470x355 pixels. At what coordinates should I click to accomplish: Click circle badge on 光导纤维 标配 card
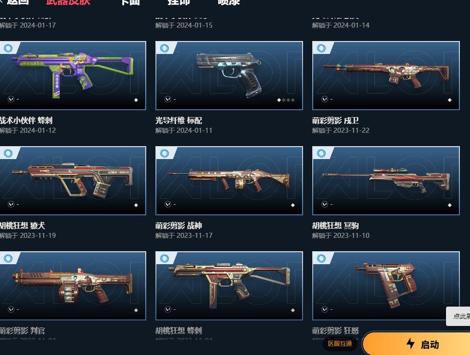point(165,48)
